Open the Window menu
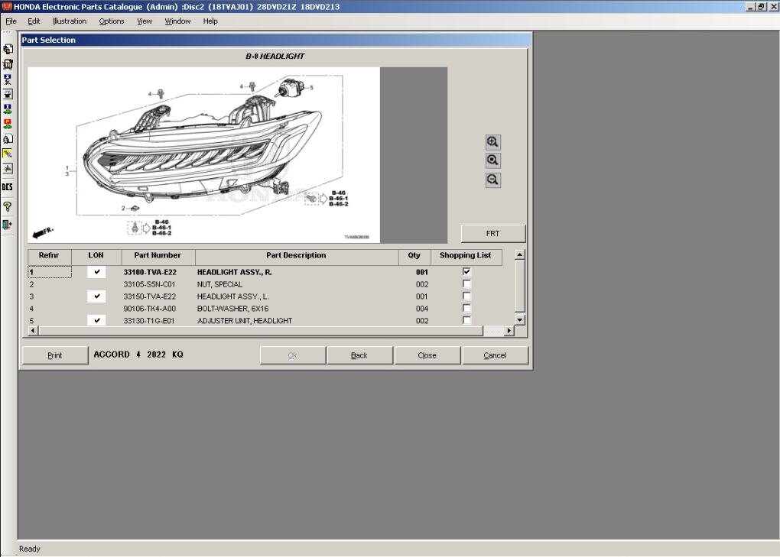780x557 pixels. tap(177, 21)
